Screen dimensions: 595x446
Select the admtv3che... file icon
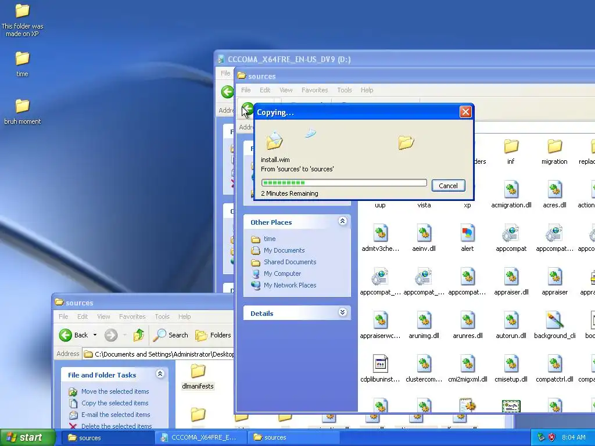coord(380,238)
